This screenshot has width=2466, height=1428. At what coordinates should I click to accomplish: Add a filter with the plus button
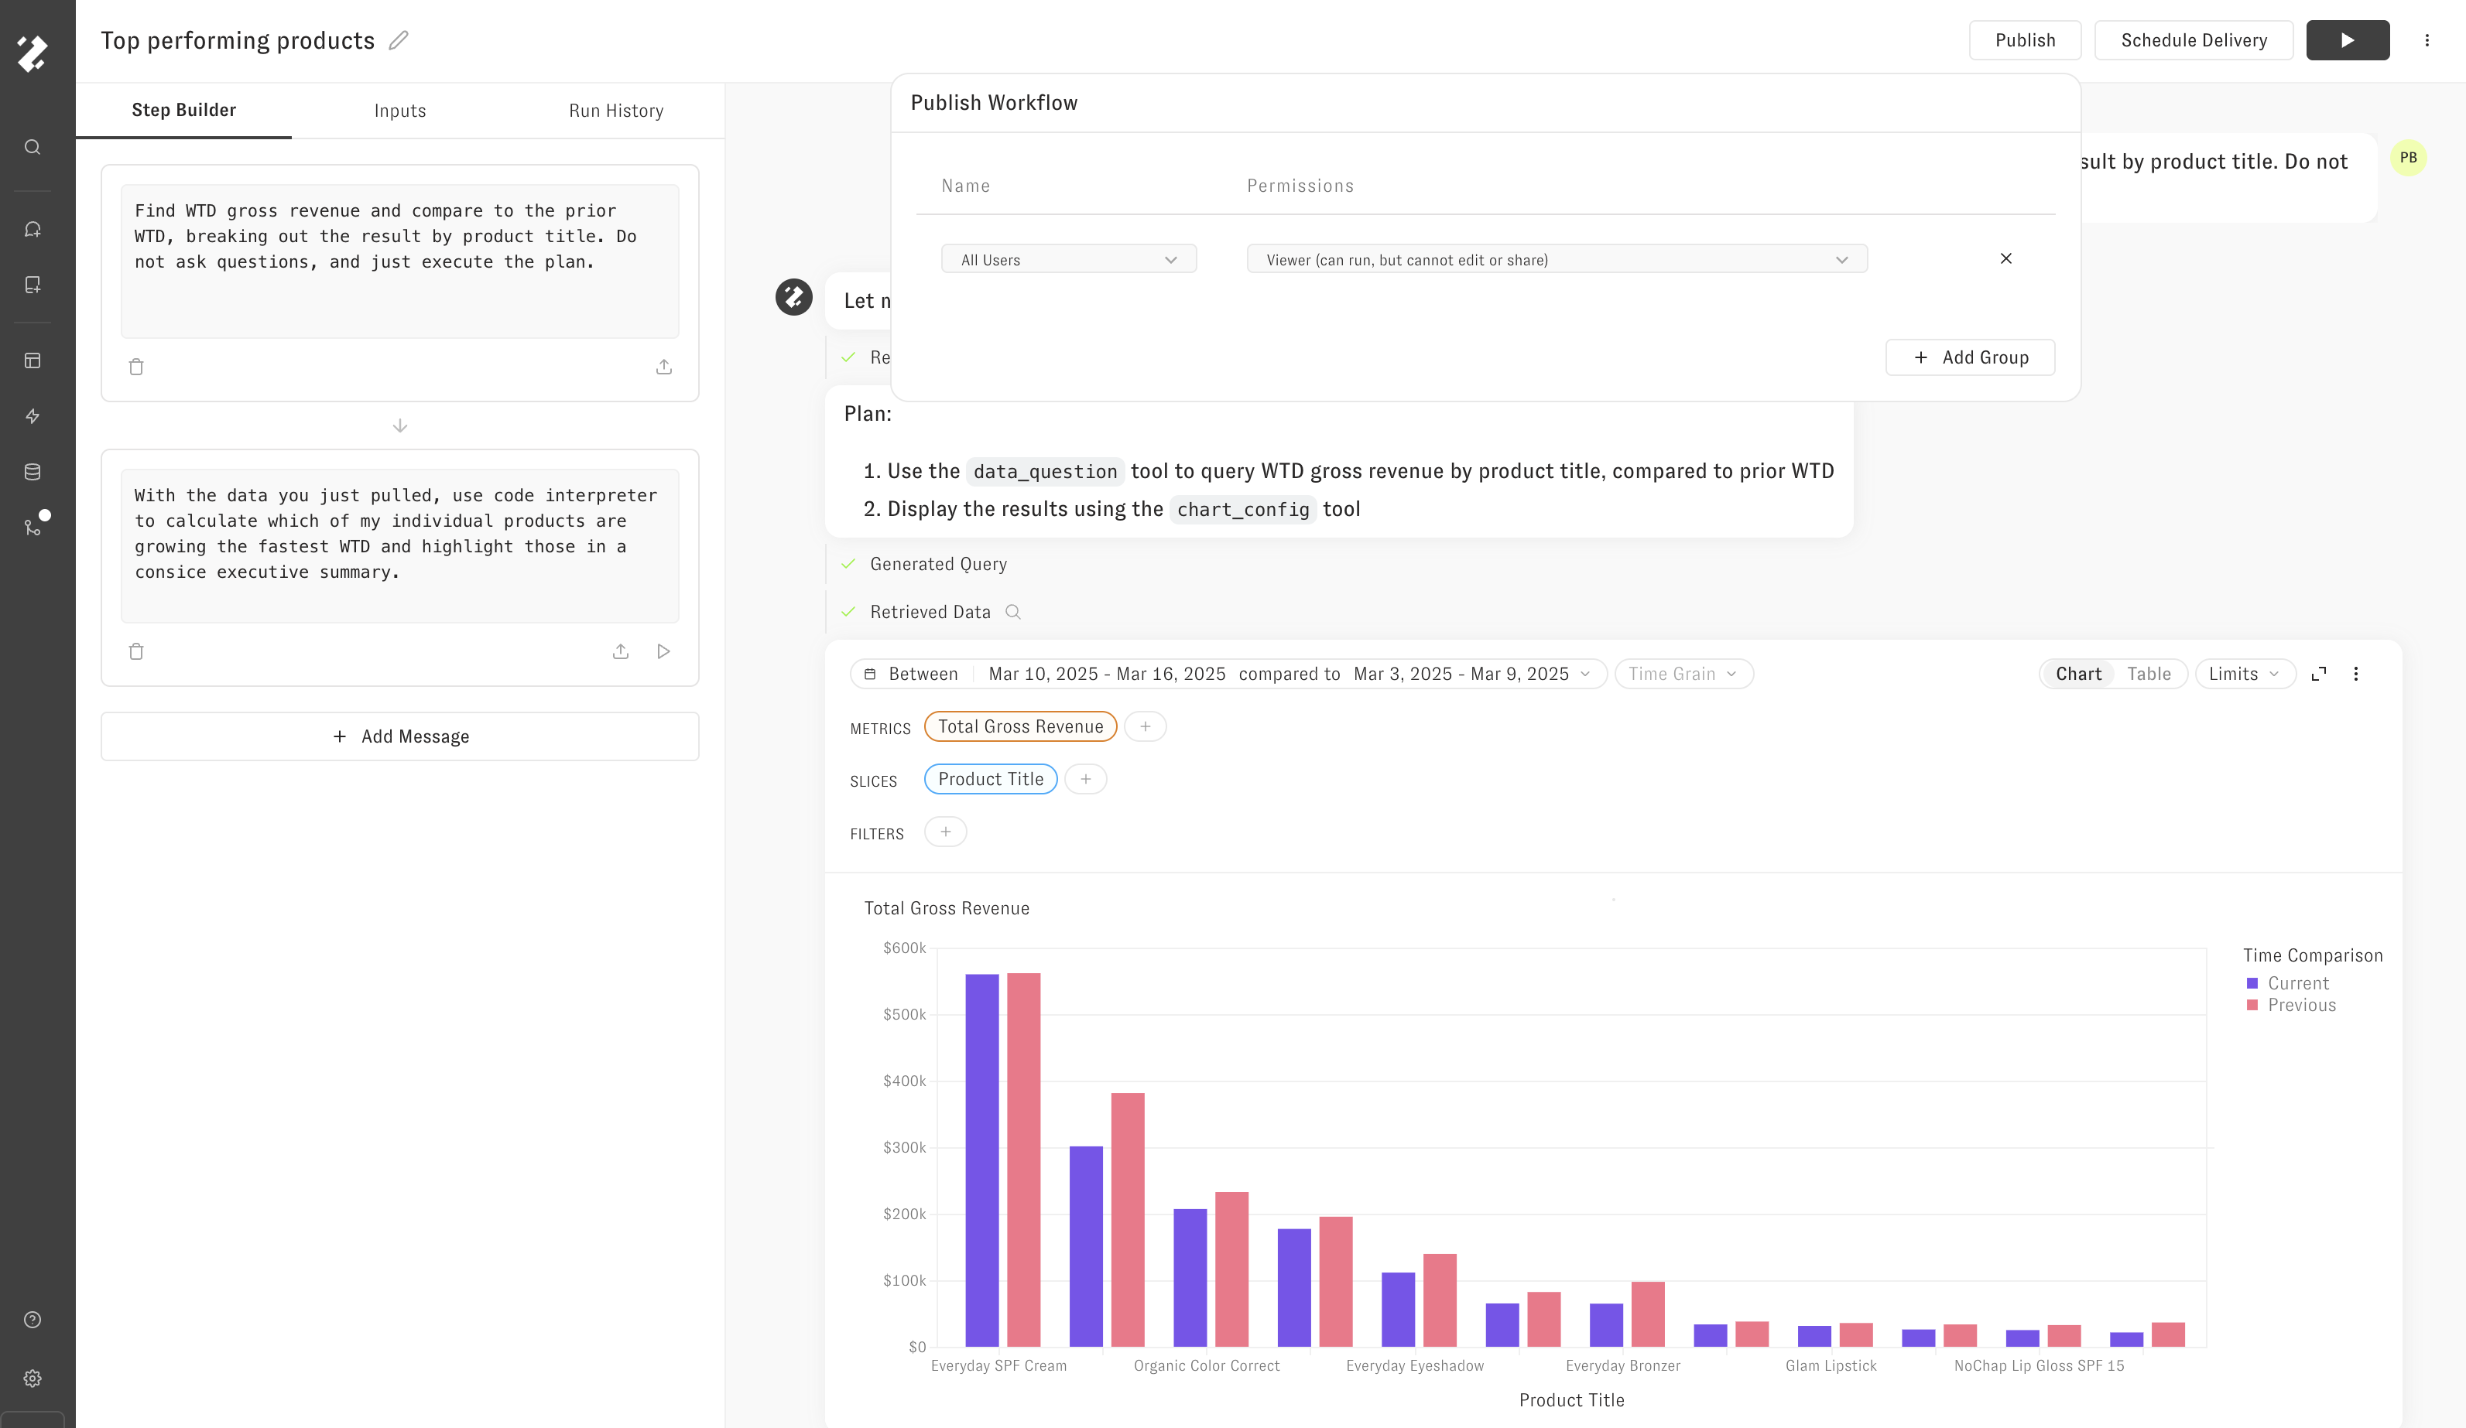tap(945, 832)
